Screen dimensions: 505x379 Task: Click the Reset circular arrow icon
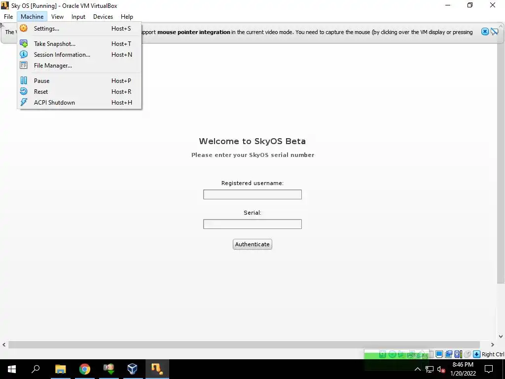point(24,91)
